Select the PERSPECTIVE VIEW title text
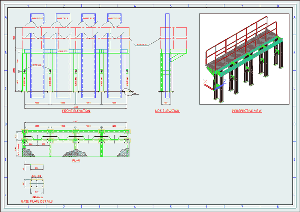Screen dimensions: 300x212 point(247,111)
